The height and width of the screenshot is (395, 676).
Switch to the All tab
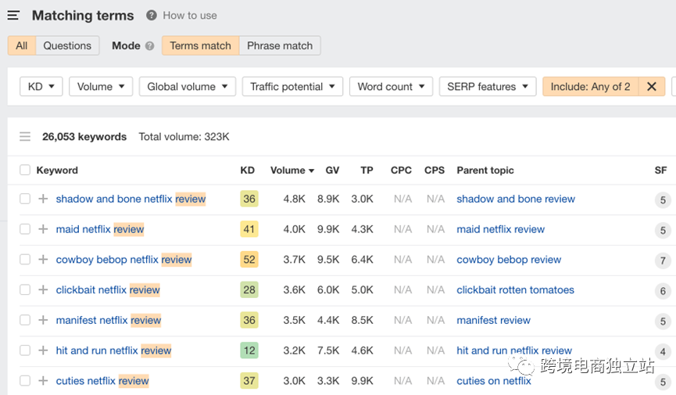point(22,46)
